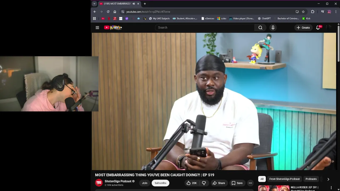Go back with browser back arrow

[x=95, y=12]
